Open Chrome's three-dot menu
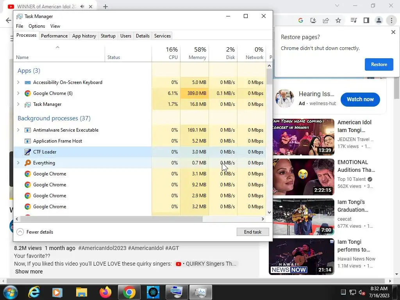Image resolution: width=400 pixels, height=300 pixels. pos(391,20)
